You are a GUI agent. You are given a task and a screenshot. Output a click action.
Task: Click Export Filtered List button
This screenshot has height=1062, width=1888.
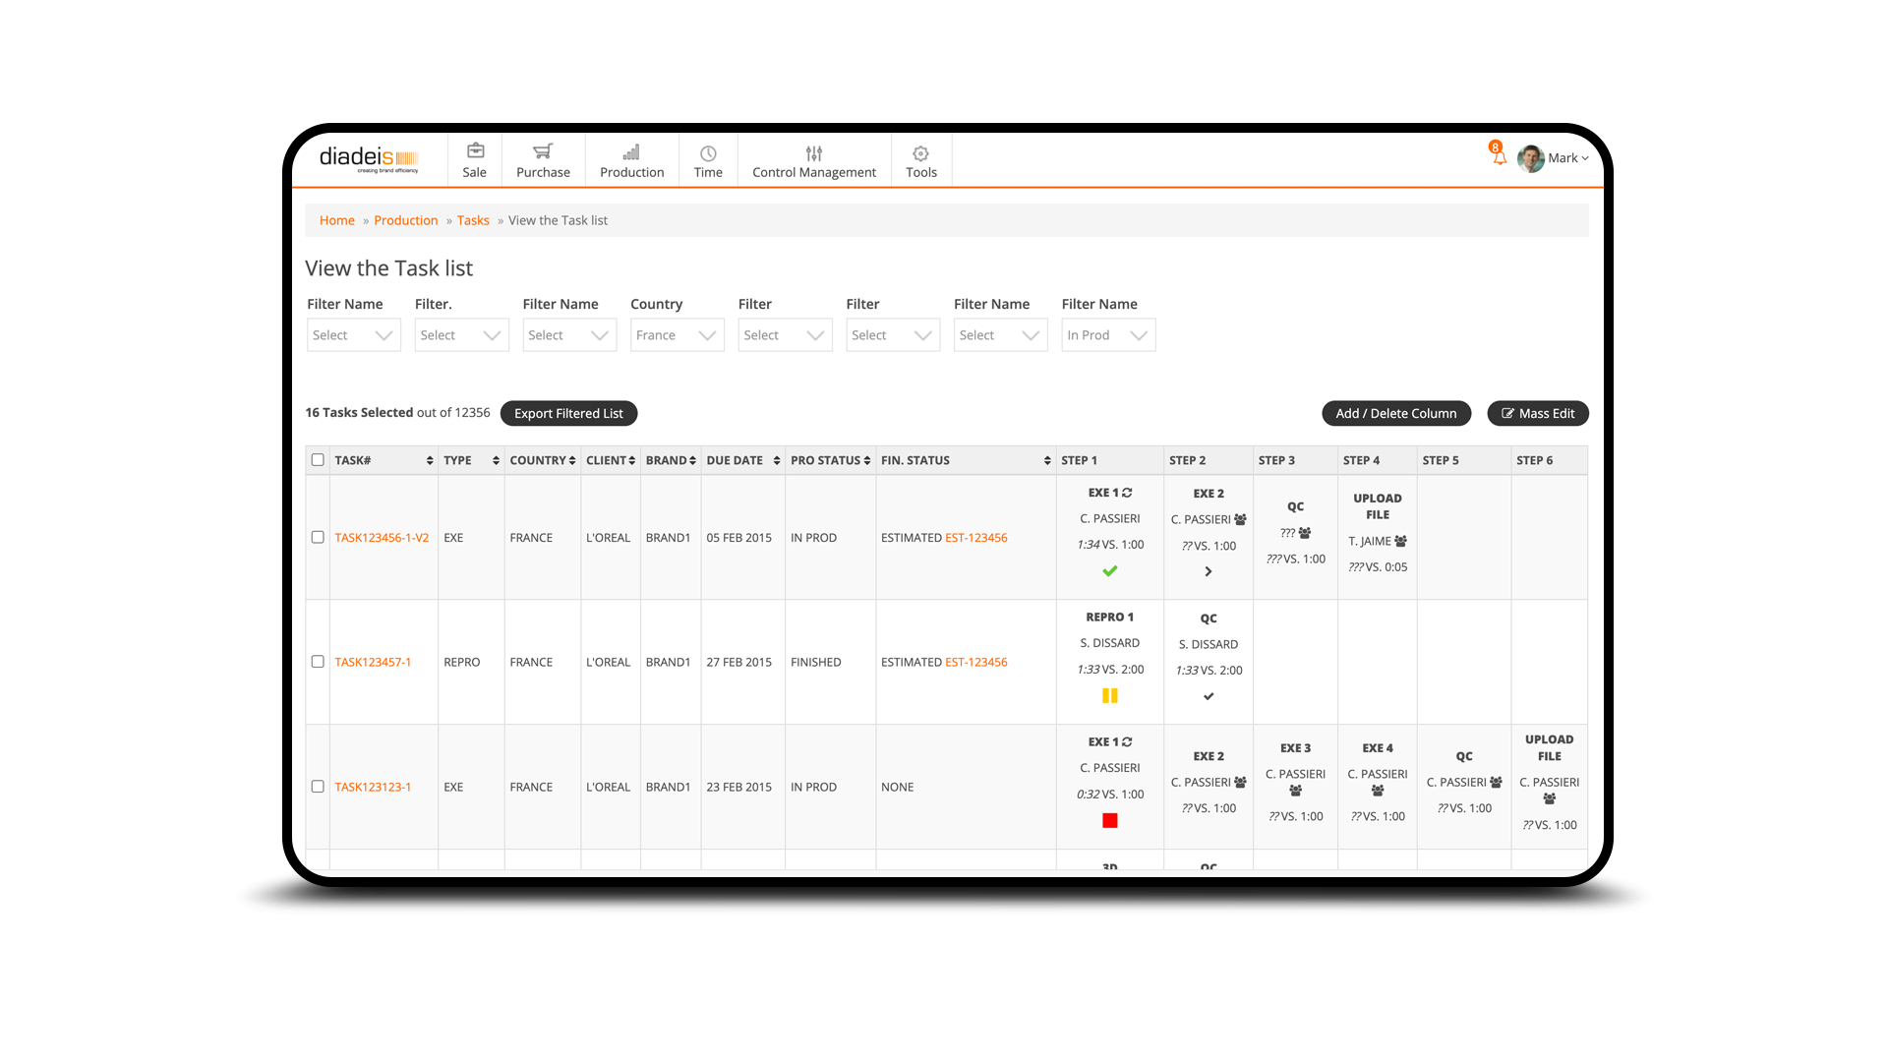(568, 413)
